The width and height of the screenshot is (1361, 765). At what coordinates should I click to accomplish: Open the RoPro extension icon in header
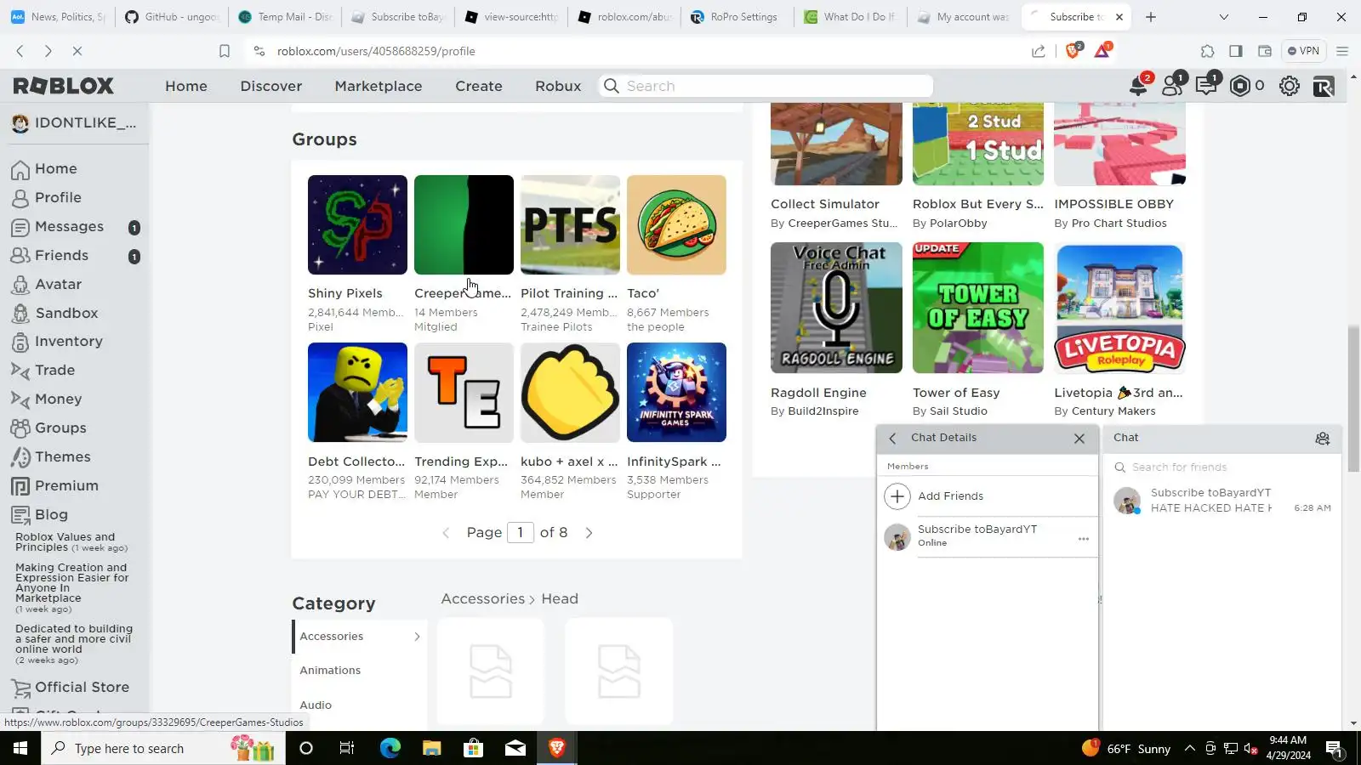point(1324,86)
